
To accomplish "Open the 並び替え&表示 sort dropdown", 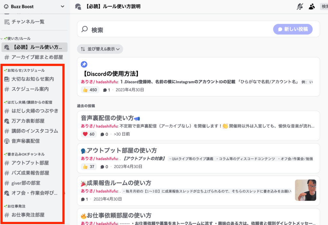I will (x=100, y=49).
